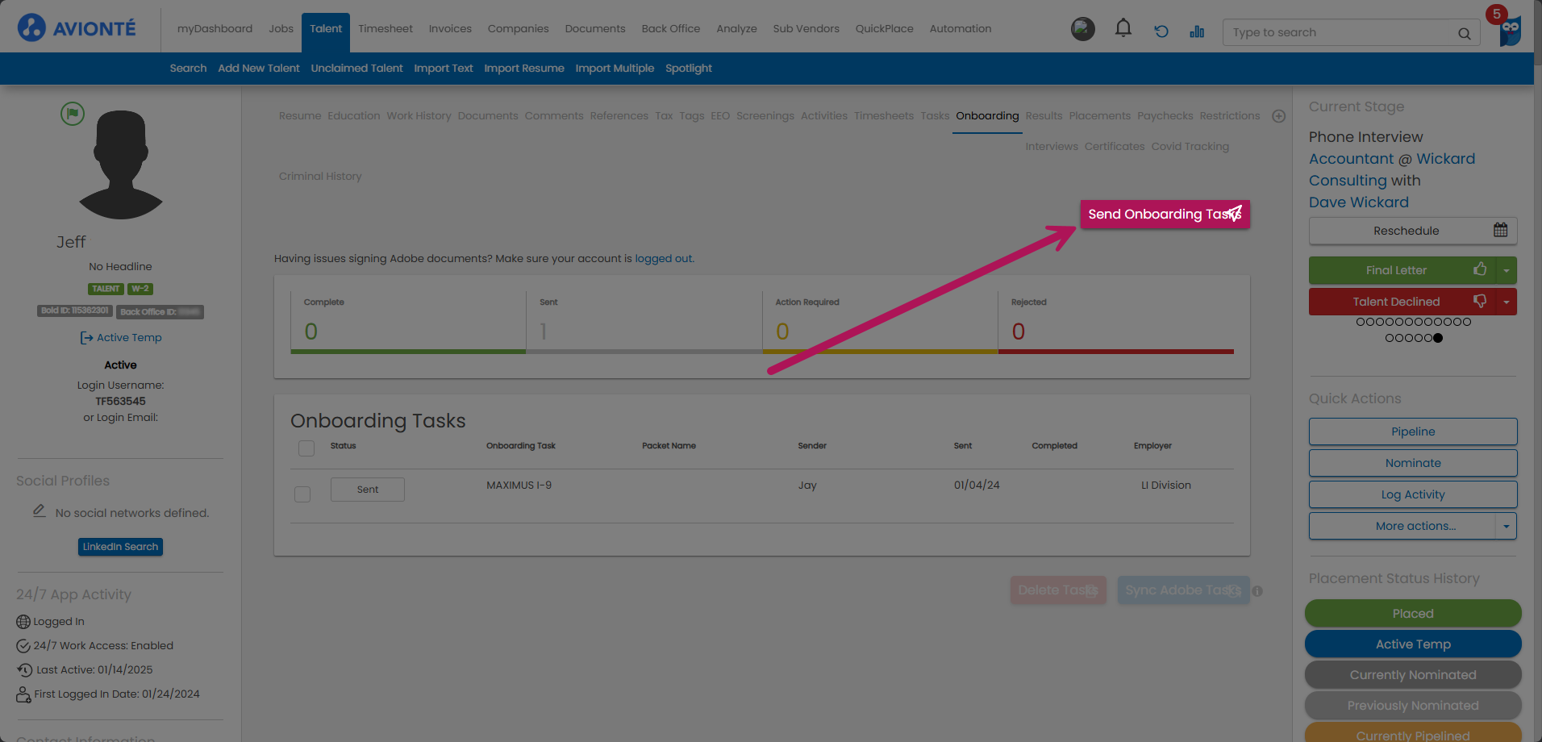Expand the Talent Declined dropdown arrow
Viewport: 1542px width, 742px height.
click(x=1506, y=302)
